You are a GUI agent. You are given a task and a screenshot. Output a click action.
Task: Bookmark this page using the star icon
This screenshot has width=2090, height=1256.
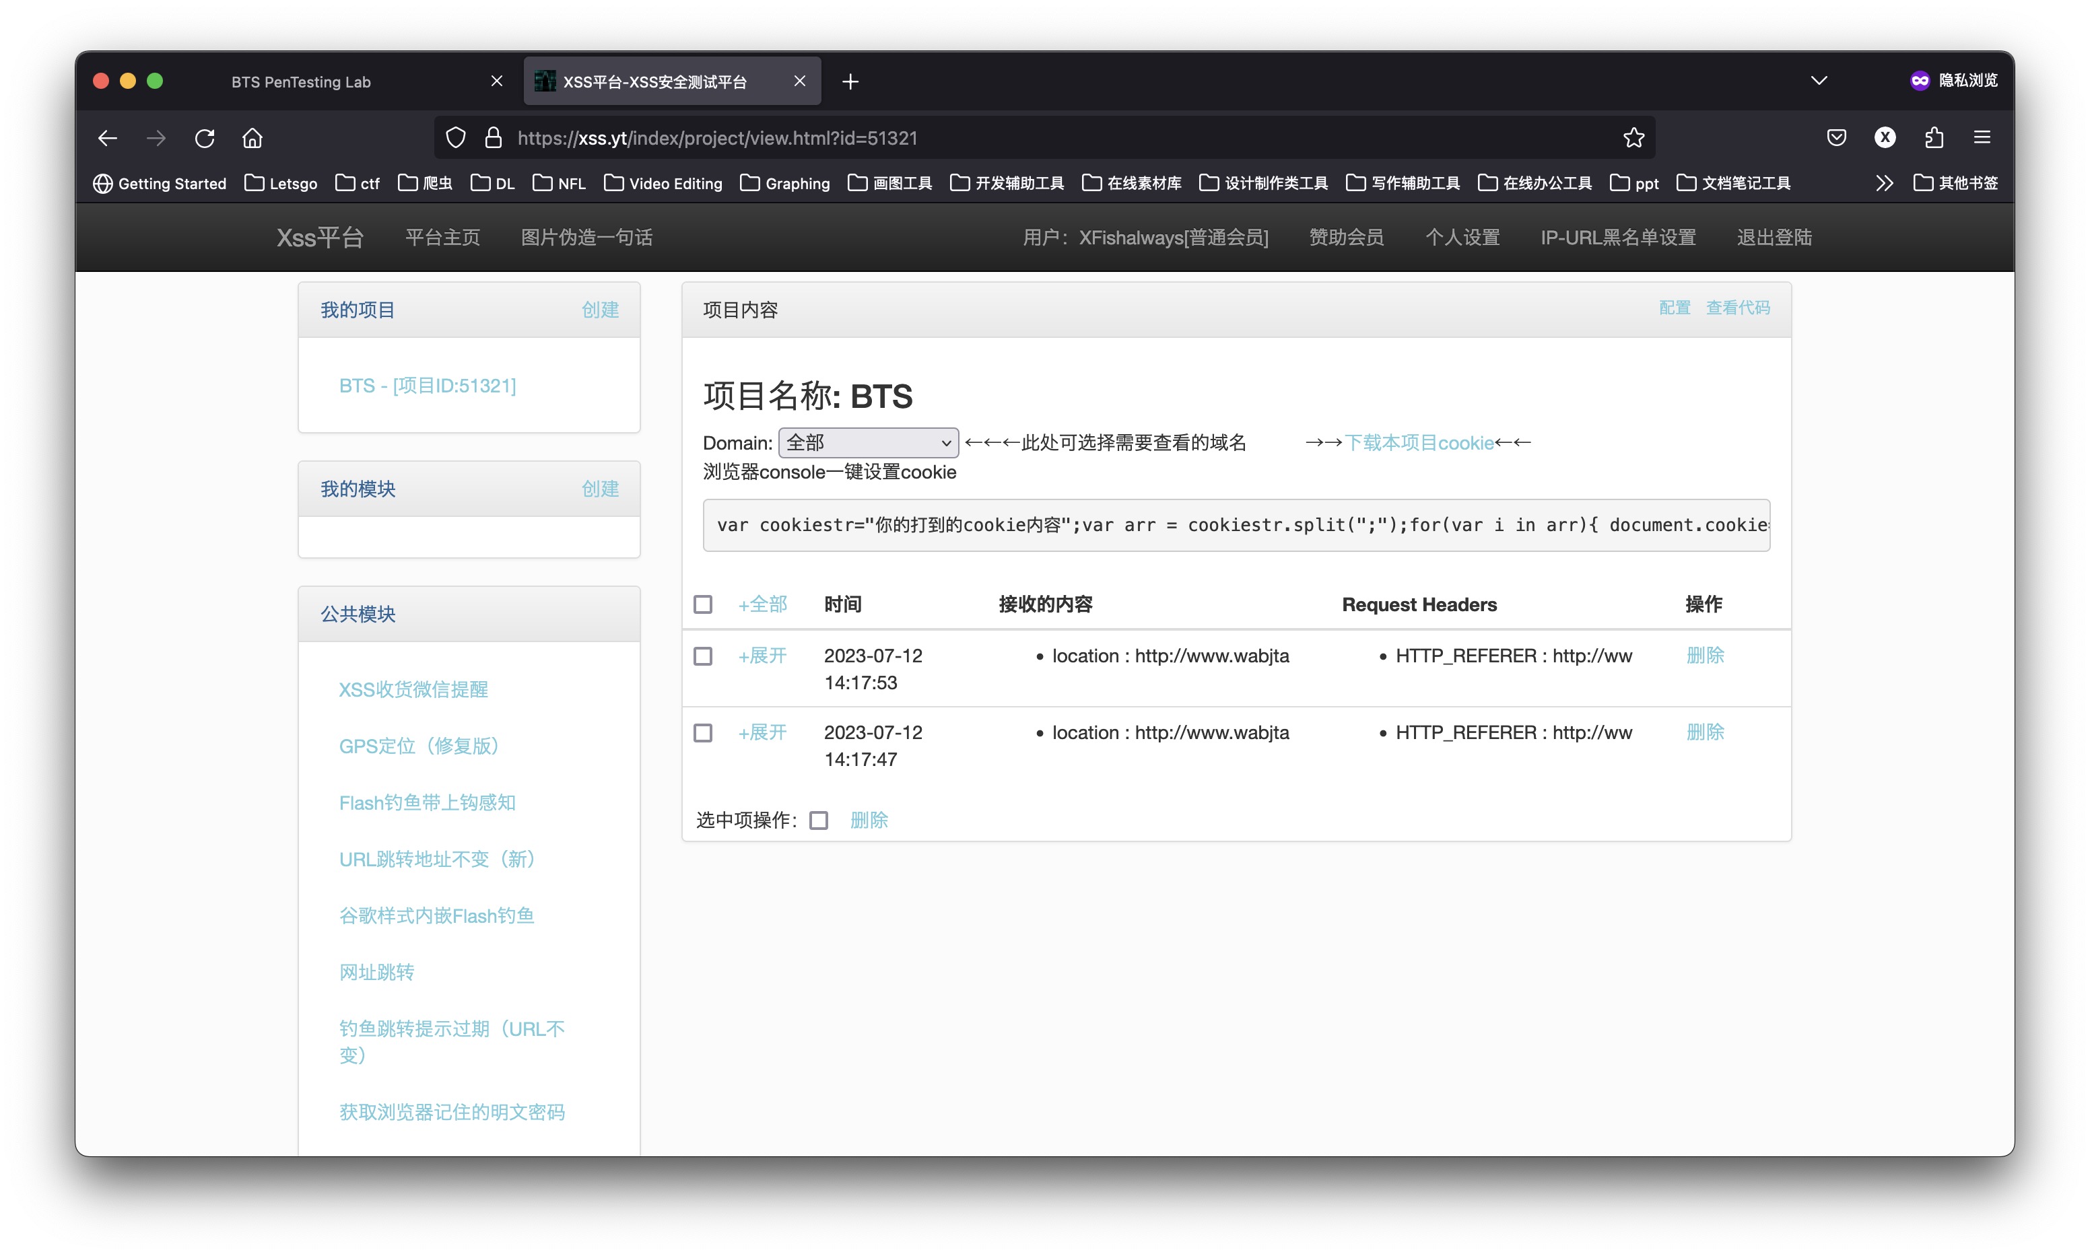[1633, 137]
